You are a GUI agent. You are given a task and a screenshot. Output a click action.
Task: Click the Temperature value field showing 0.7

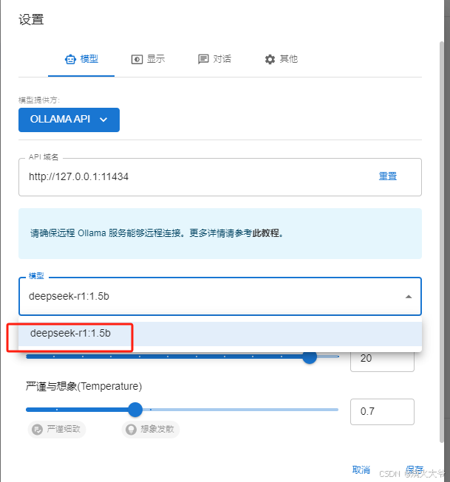coord(382,412)
